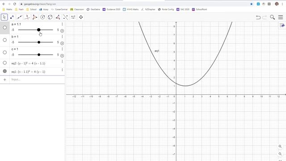This screenshot has width=286, height=161.
Task: Open the SAC 2020 bookmark
Action: coord(183,9)
